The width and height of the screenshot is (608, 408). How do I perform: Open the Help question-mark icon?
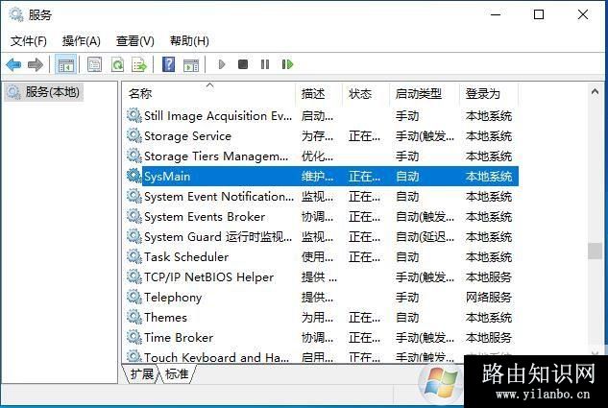[x=168, y=64]
